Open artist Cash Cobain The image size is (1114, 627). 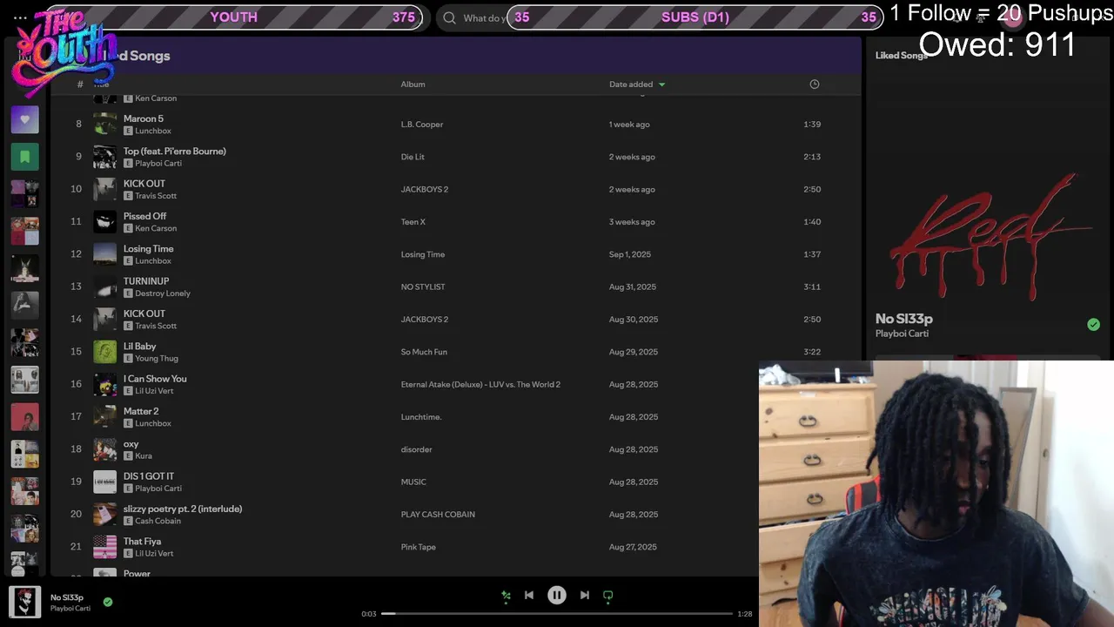[x=158, y=521]
